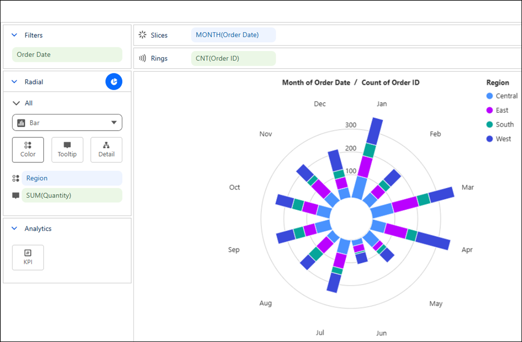This screenshot has width=522, height=342.
Task: Click the West legend color swatch
Action: pos(489,139)
